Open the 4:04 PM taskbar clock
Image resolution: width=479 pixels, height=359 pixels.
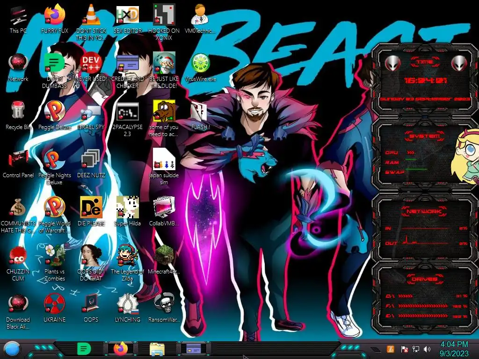coord(454,349)
